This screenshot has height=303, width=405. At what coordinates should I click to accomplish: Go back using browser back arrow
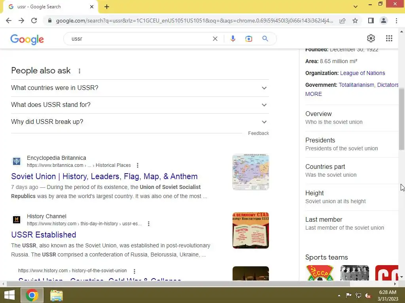point(9,21)
